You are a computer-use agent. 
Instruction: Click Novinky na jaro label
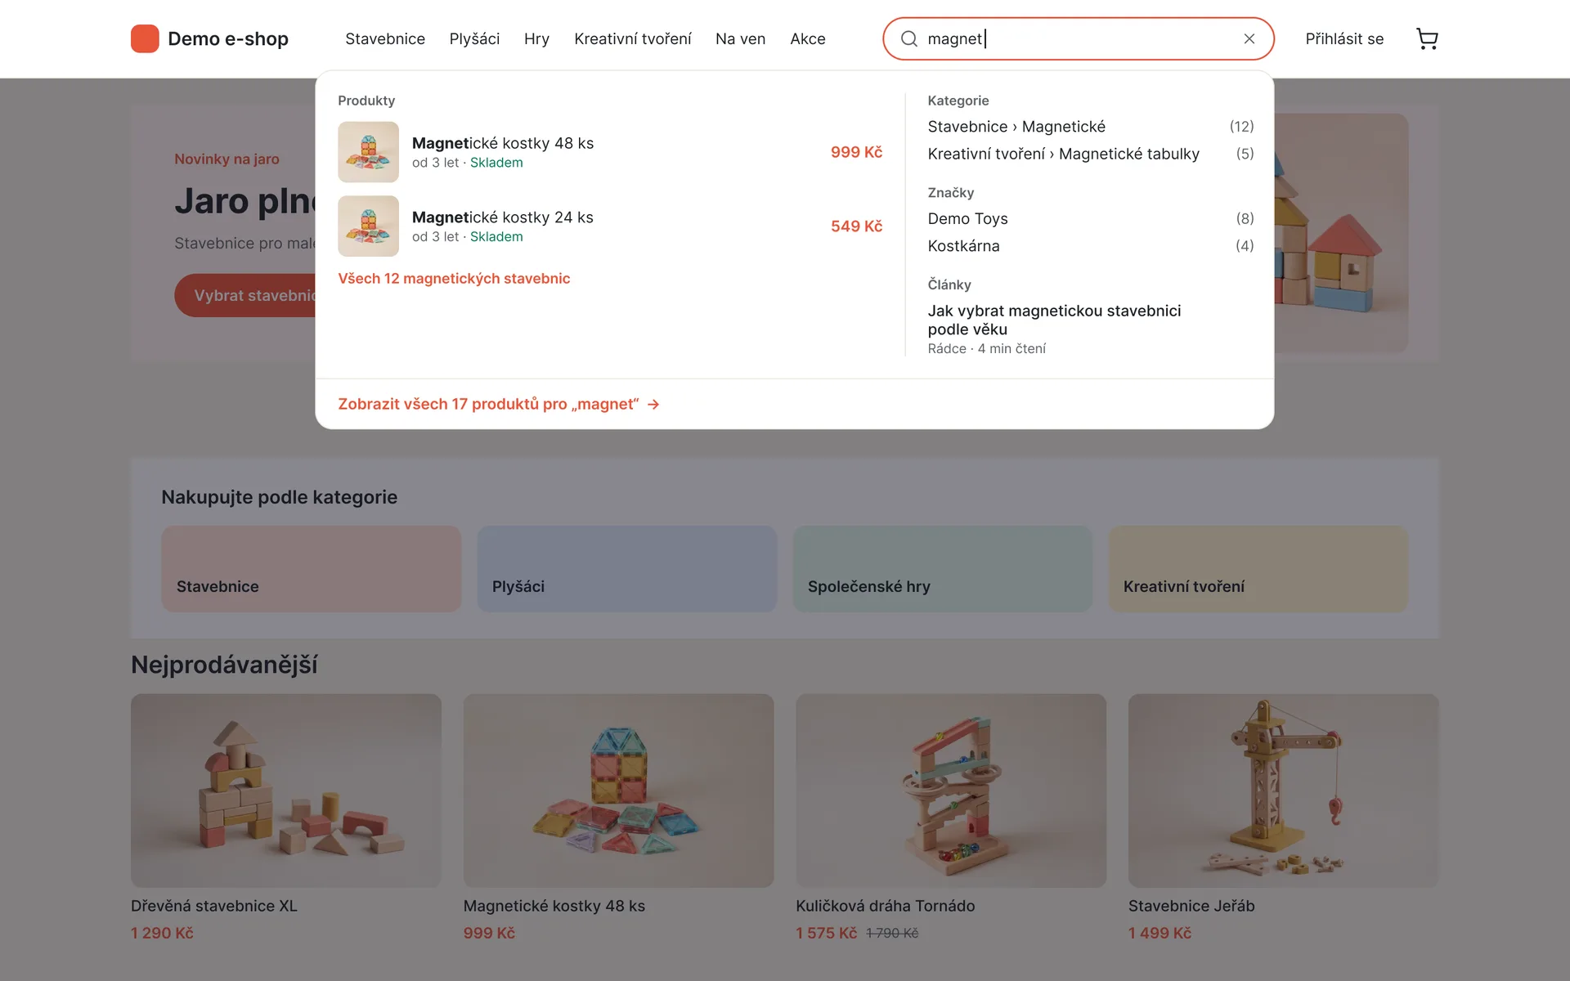227,159
